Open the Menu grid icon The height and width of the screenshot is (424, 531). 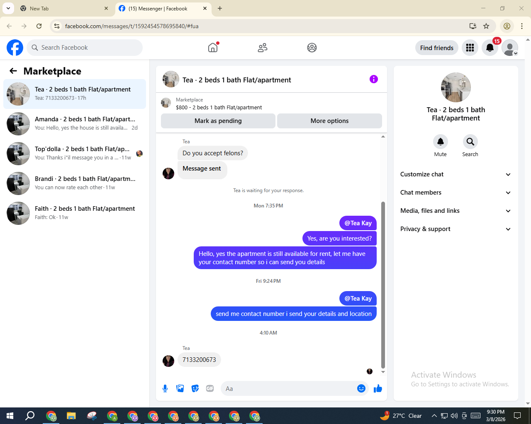(x=470, y=48)
